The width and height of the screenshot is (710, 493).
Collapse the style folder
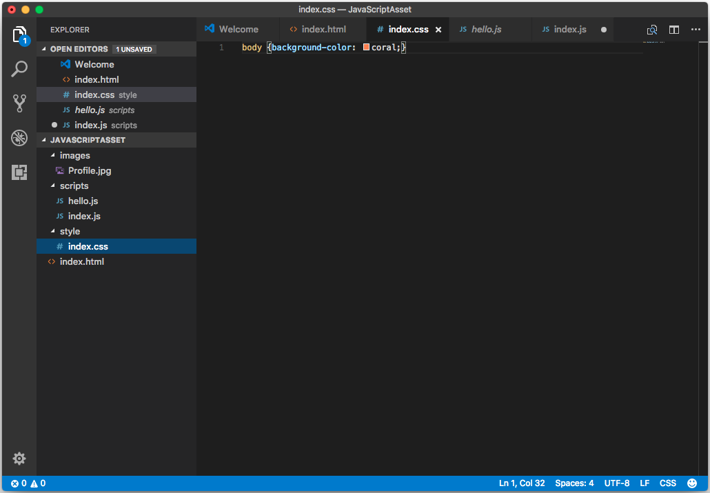(x=53, y=231)
